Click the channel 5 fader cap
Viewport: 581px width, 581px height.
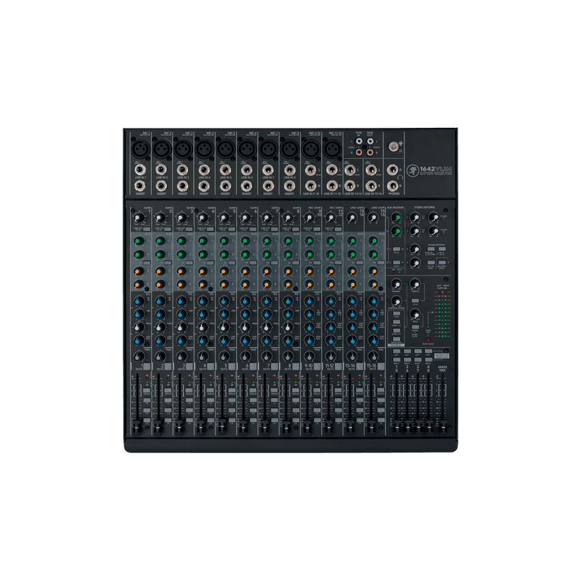[x=222, y=425]
